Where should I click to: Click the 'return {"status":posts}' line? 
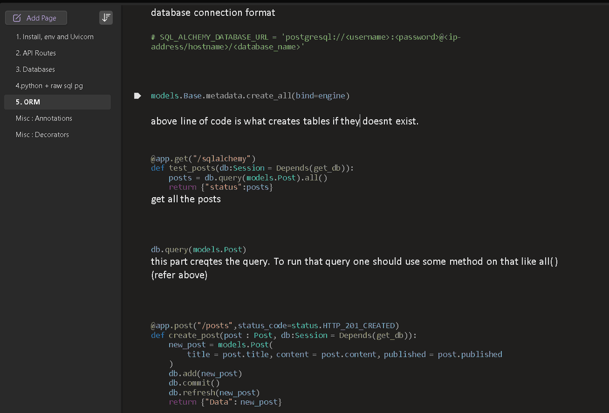coord(220,187)
